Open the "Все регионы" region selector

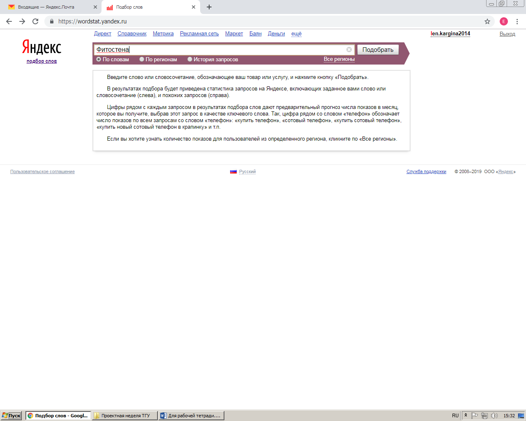[x=339, y=59]
